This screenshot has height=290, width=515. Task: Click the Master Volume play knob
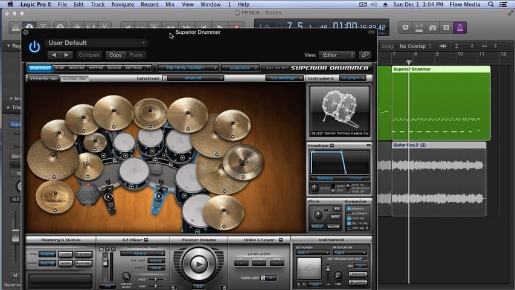199,263
